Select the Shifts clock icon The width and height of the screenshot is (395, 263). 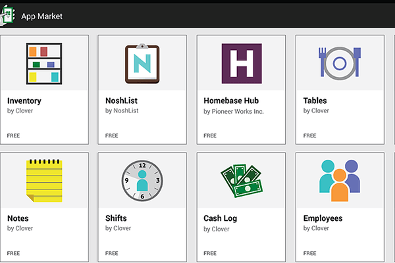142,180
